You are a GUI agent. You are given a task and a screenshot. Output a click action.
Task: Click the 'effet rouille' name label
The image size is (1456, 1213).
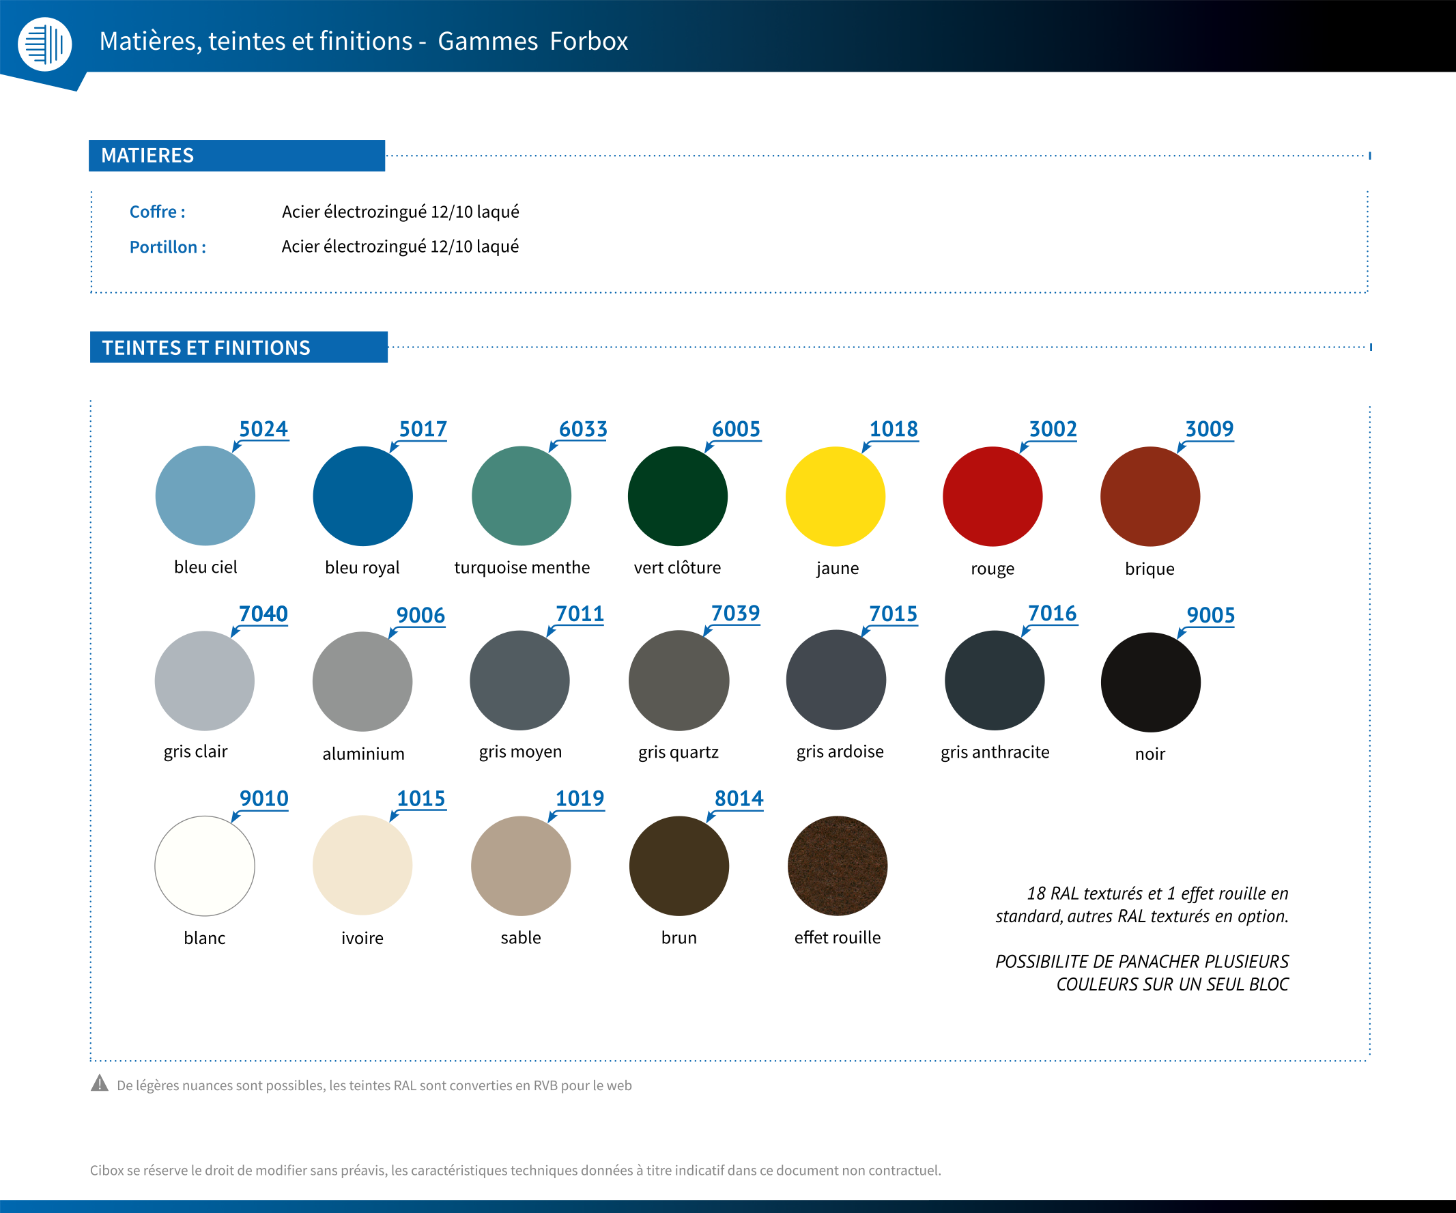point(838,938)
